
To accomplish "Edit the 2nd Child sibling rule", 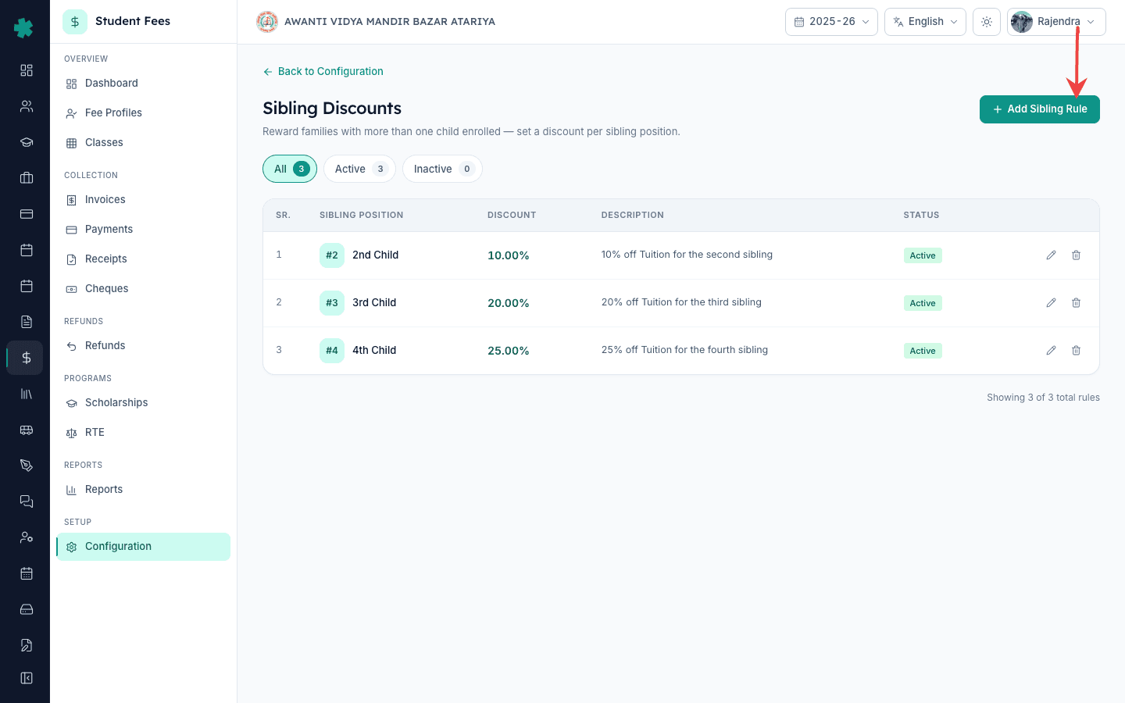I will [1051, 255].
